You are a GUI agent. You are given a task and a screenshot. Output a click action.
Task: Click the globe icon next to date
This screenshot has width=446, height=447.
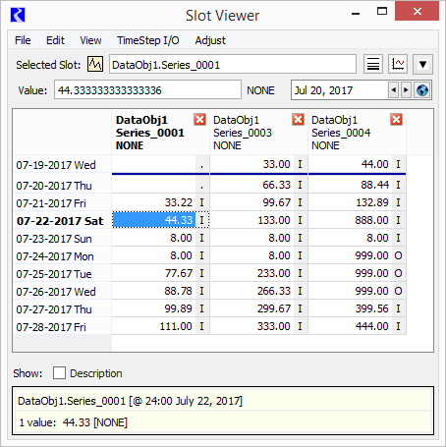422,89
